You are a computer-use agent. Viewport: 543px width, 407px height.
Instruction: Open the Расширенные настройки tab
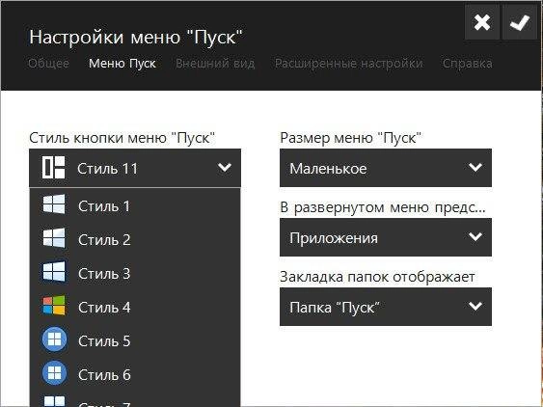(x=349, y=64)
